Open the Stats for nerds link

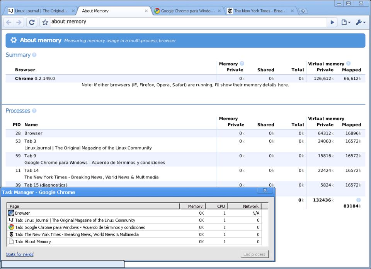pyautogui.click(x=20, y=254)
